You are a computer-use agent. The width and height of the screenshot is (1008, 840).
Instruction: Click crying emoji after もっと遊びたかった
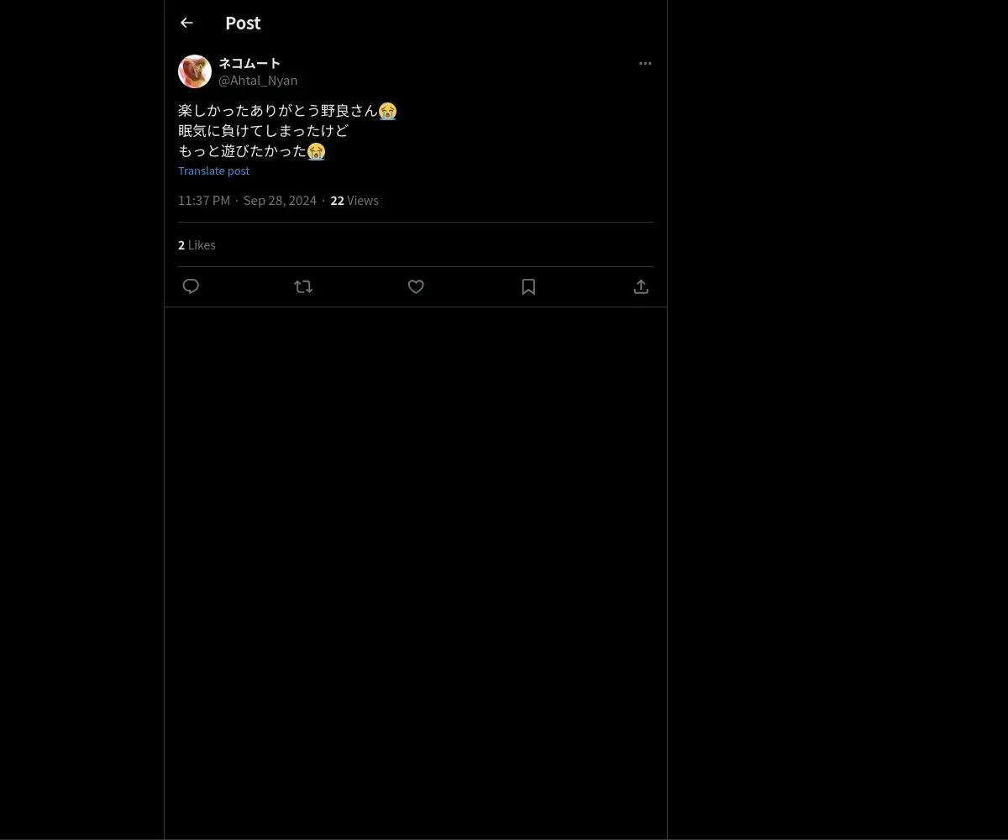click(x=316, y=151)
